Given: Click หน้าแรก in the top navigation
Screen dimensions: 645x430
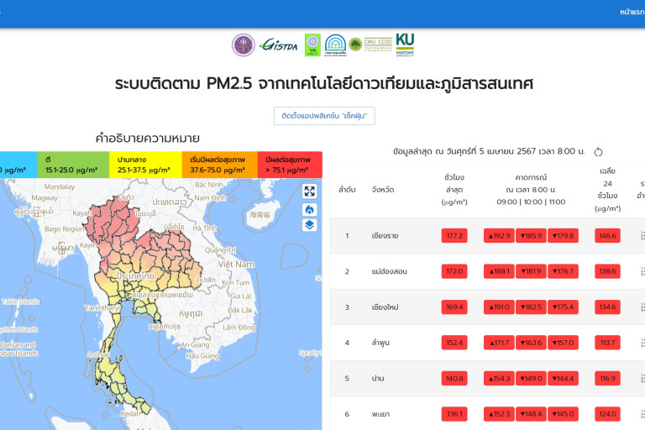Looking at the screenshot, I should [632, 13].
